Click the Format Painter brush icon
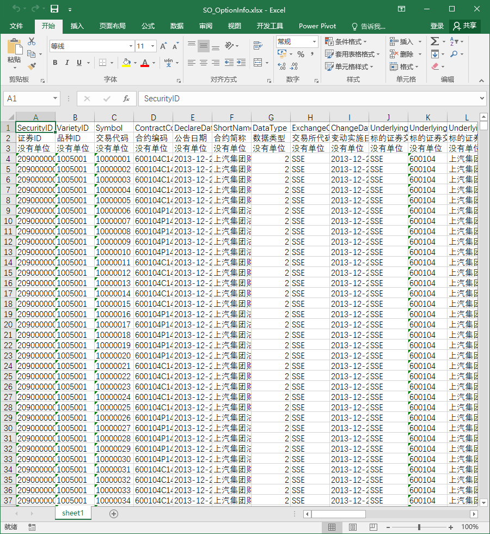490x534 pixels. tap(32, 66)
